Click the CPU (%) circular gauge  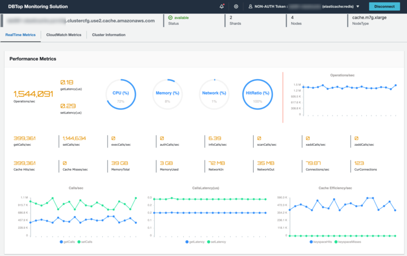point(121,94)
